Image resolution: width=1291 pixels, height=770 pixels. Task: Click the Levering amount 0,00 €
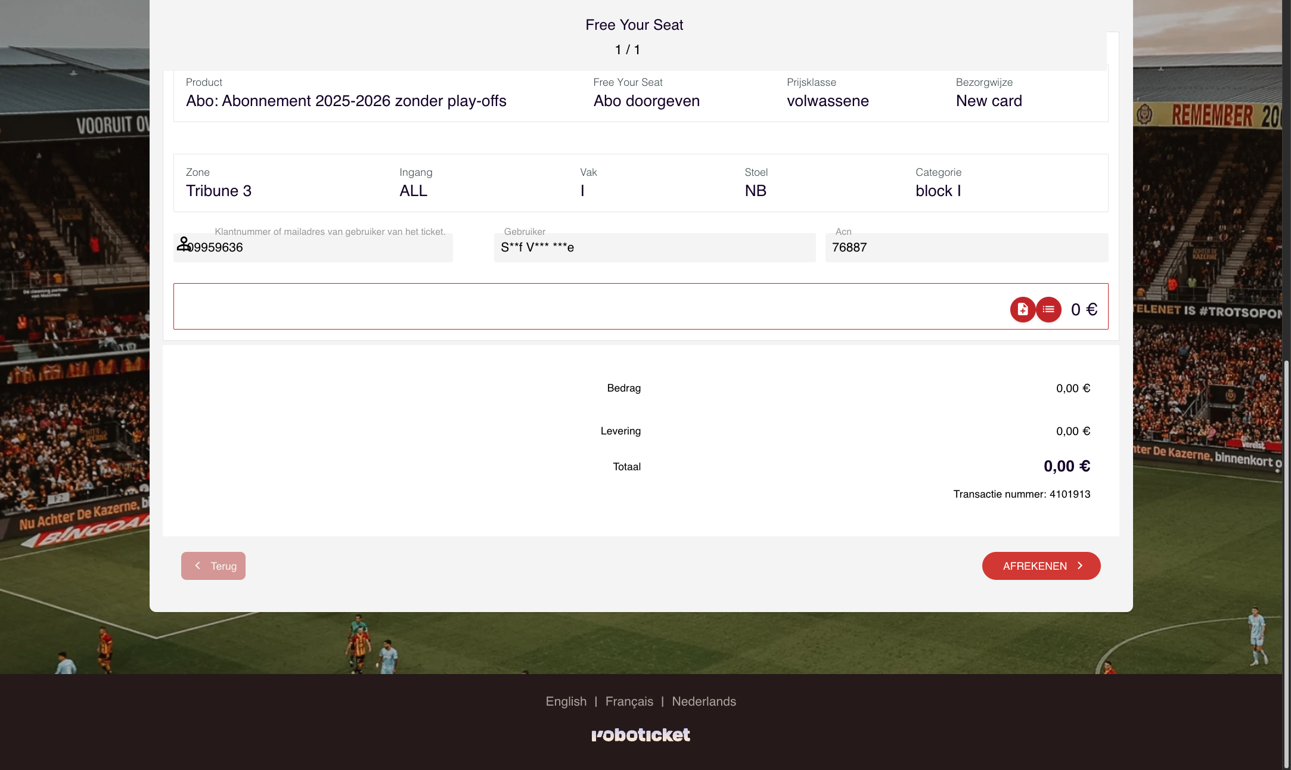point(1073,431)
